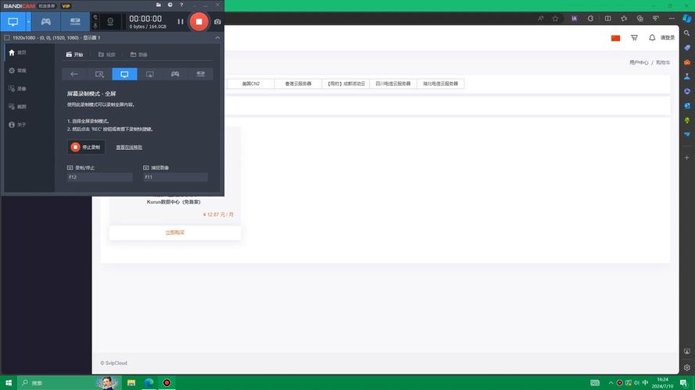Viewport: 695px width, 390px height.
Task: Select the 美国CN2 category tab
Action: coord(250,83)
